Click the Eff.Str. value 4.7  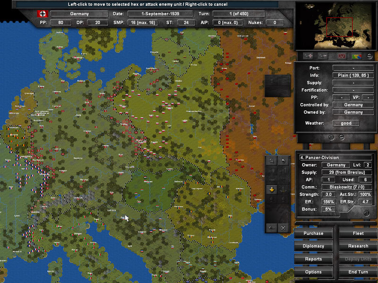[x=365, y=202]
